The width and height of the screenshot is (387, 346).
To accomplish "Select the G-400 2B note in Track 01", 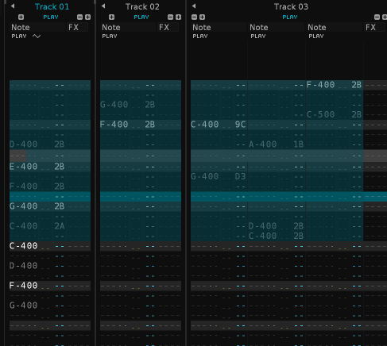I will point(37,206).
